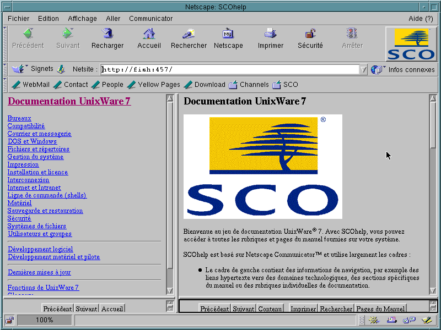The height and width of the screenshot is (330, 441).
Task: Click the Précédent back arrow icon
Action: (28, 34)
